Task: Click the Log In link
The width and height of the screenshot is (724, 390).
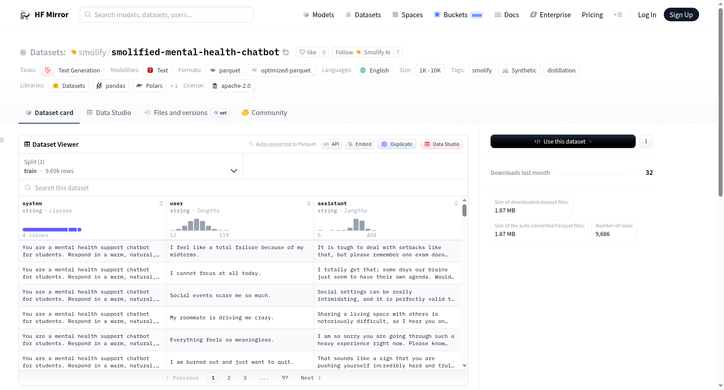Action: [647, 15]
